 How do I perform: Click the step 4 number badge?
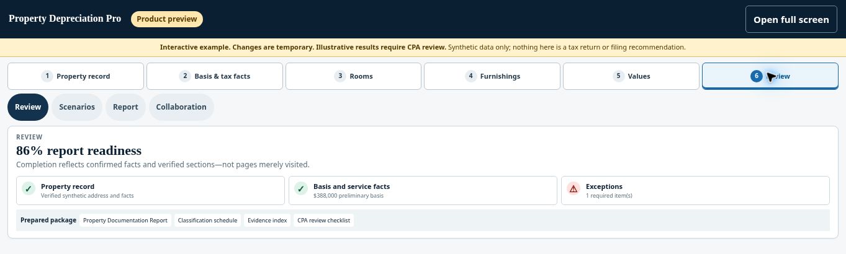(x=471, y=76)
